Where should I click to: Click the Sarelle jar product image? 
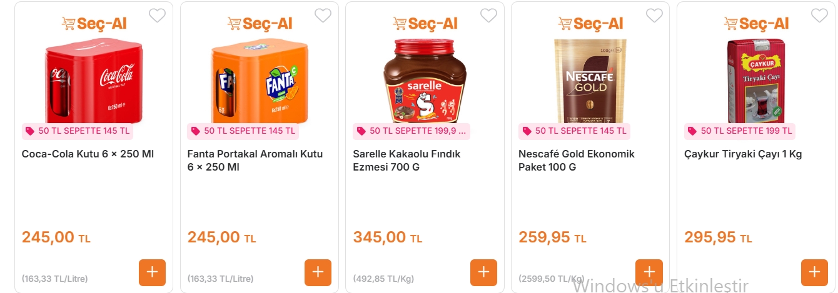coord(425,80)
